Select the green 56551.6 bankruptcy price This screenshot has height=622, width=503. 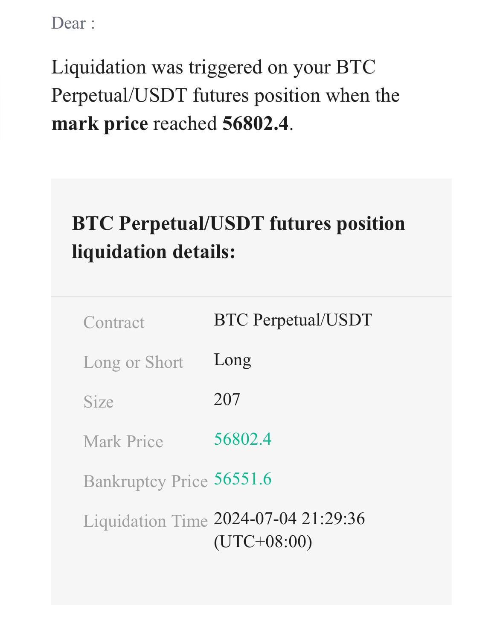242,479
